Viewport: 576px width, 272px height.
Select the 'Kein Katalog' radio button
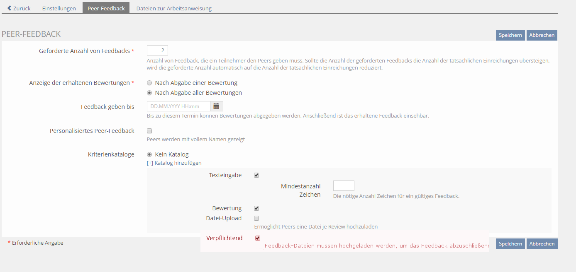[x=149, y=154]
